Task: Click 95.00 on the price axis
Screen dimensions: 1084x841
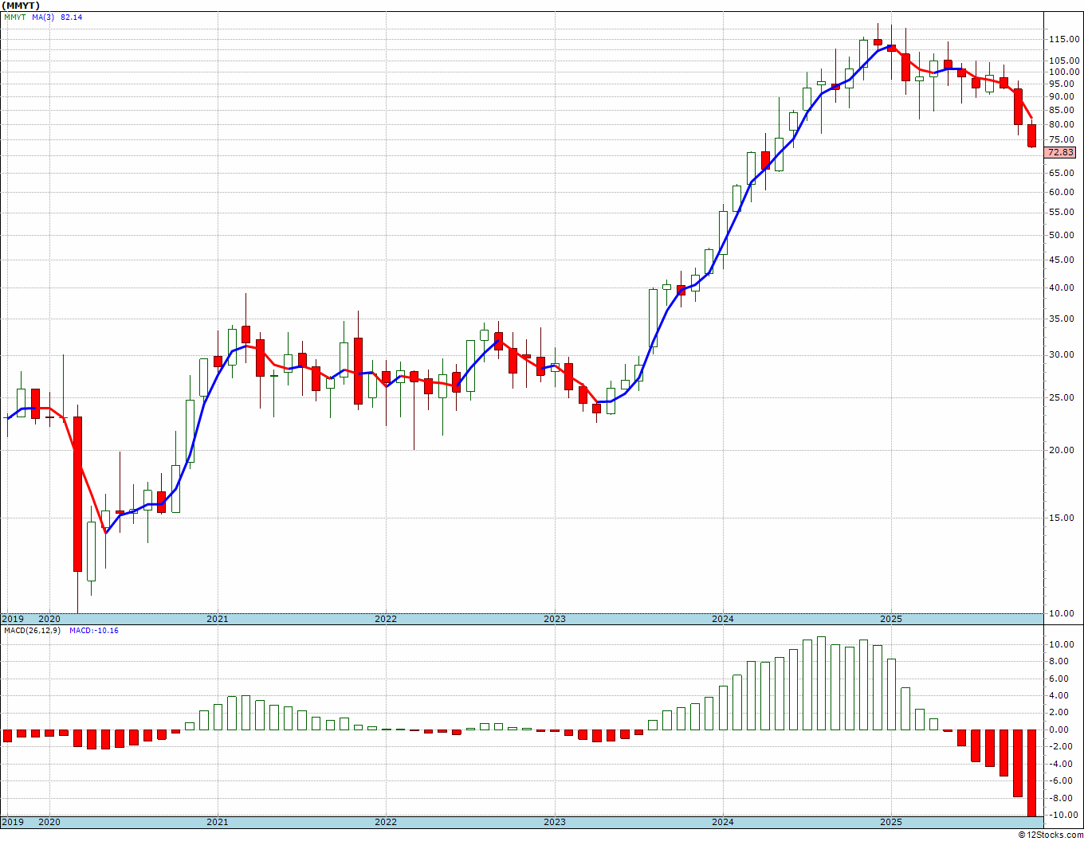Action: (1062, 84)
